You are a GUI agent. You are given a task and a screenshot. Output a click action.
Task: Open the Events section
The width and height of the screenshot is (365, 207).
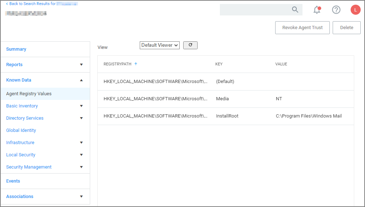click(x=13, y=181)
